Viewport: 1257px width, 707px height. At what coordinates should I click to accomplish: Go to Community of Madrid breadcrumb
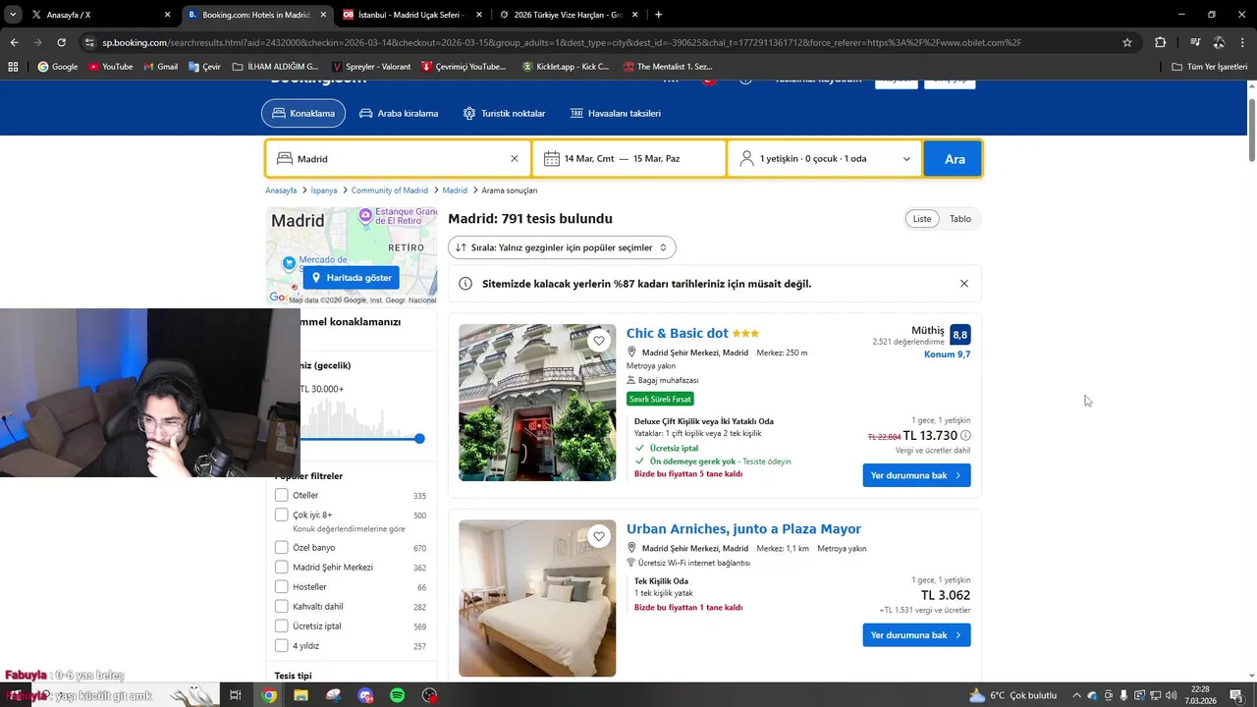click(390, 190)
